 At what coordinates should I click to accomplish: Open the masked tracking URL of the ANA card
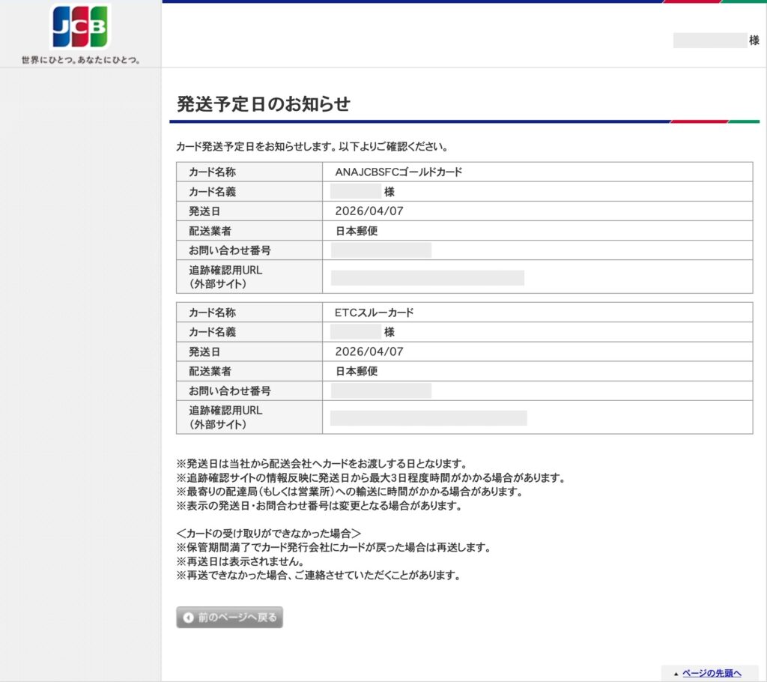(x=427, y=277)
